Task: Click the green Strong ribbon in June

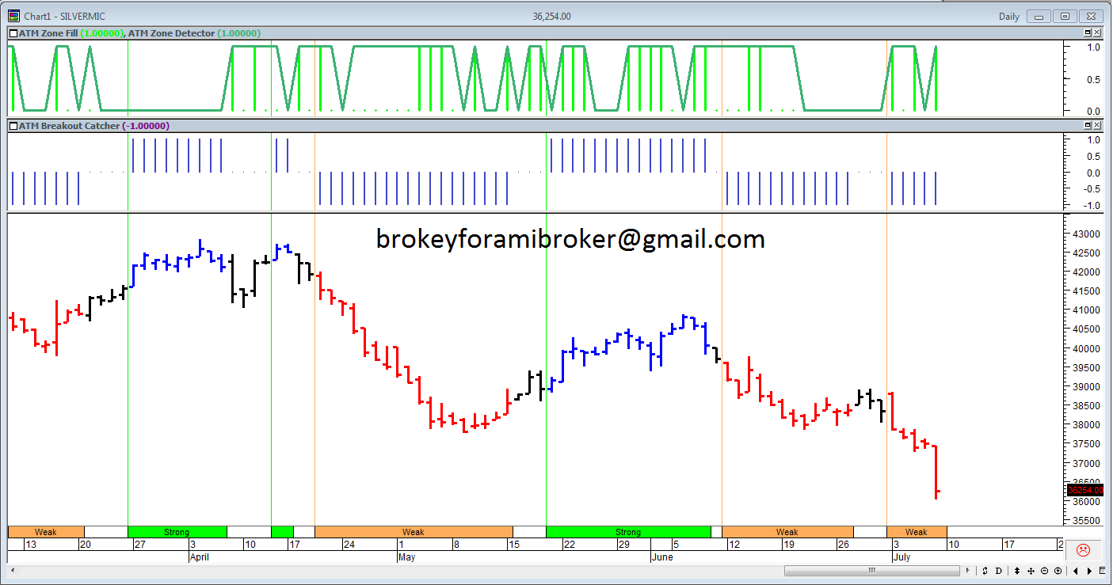Action: [x=628, y=532]
